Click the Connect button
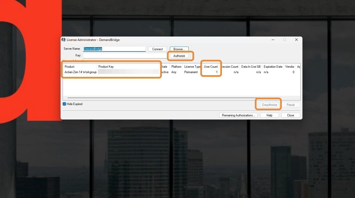The height and width of the screenshot is (198, 355). tap(158, 49)
